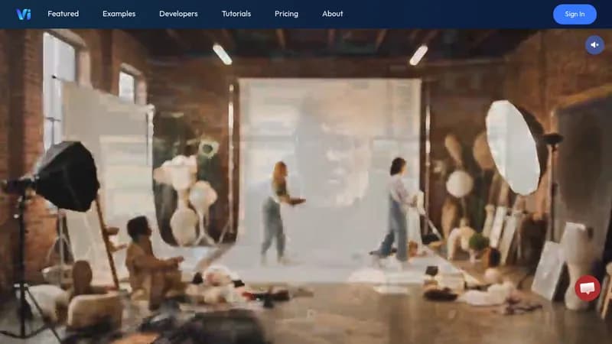
Task: Open the Developers section
Action: (178, 14)
